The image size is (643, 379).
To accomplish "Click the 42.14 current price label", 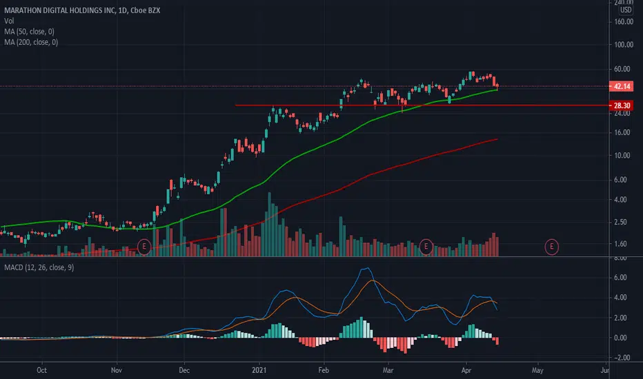I will (622, 86).
